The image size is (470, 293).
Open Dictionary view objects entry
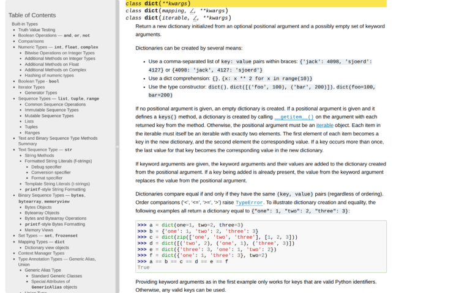47,248
